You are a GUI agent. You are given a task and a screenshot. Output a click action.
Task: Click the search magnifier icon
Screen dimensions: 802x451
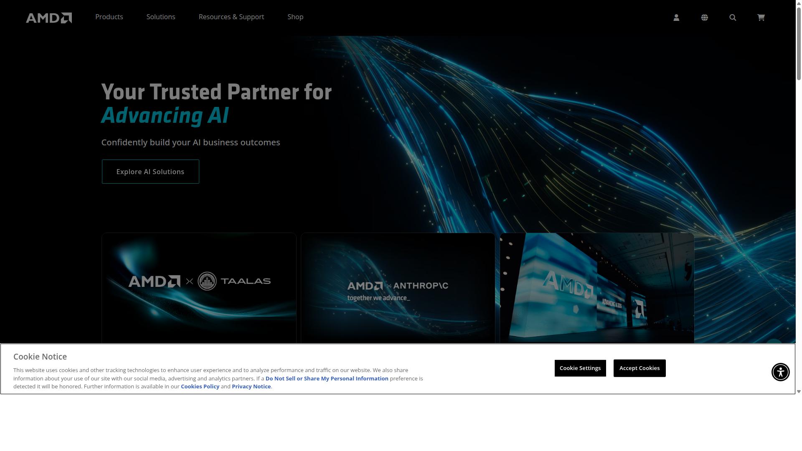pos(733,18)
